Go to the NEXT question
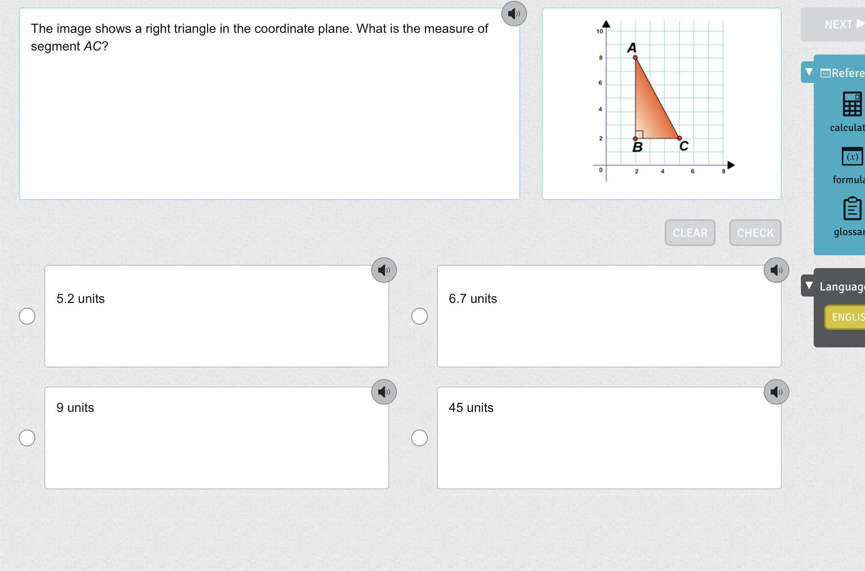 click(x=841, y=24)
